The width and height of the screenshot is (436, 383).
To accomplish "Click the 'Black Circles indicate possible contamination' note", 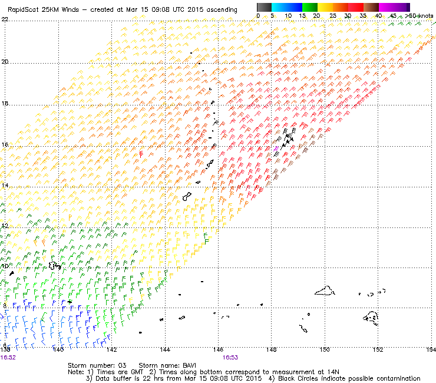I will 349,378.
